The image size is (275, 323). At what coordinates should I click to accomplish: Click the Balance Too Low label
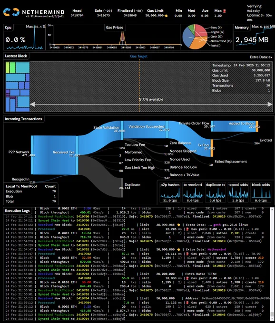pyautogui.click(x=183, y=167)
